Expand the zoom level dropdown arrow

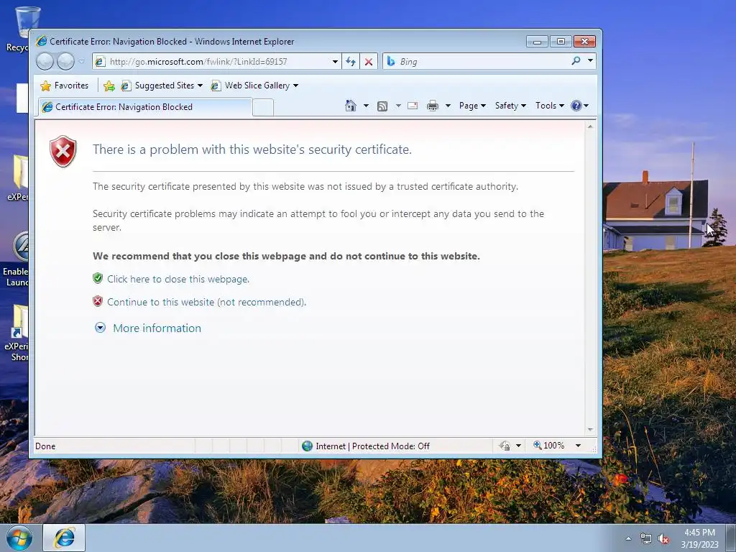579,446
